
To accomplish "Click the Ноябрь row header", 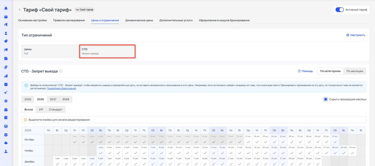I will [x=33, y=150].
